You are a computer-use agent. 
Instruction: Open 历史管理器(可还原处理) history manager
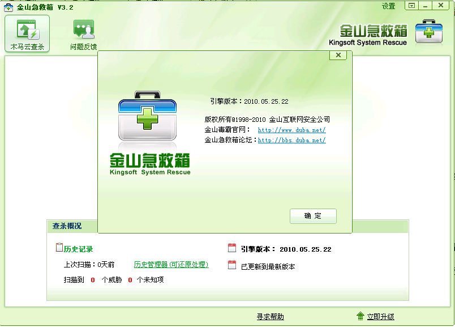coord(171,265)
